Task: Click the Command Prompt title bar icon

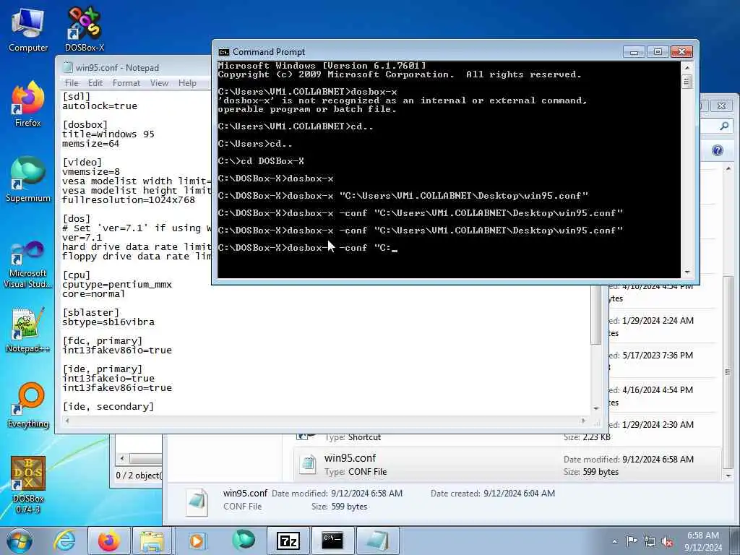Action: point(224,52)
